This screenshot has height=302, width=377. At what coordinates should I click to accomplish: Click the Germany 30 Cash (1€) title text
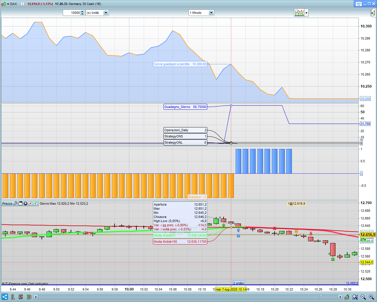click(x=85, y=4)
